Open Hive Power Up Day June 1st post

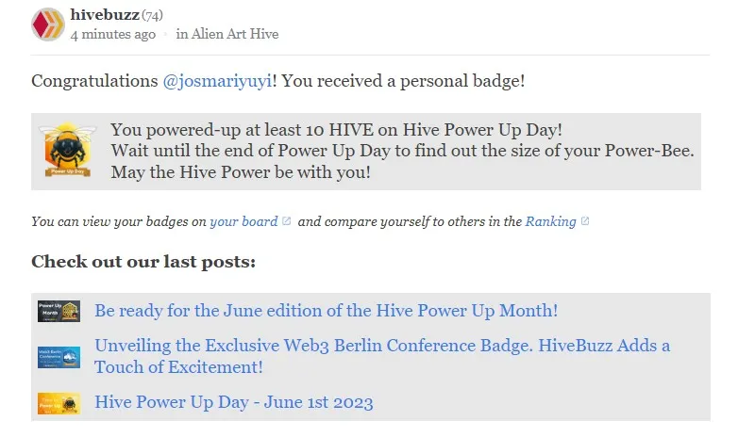tap(234, 402)
